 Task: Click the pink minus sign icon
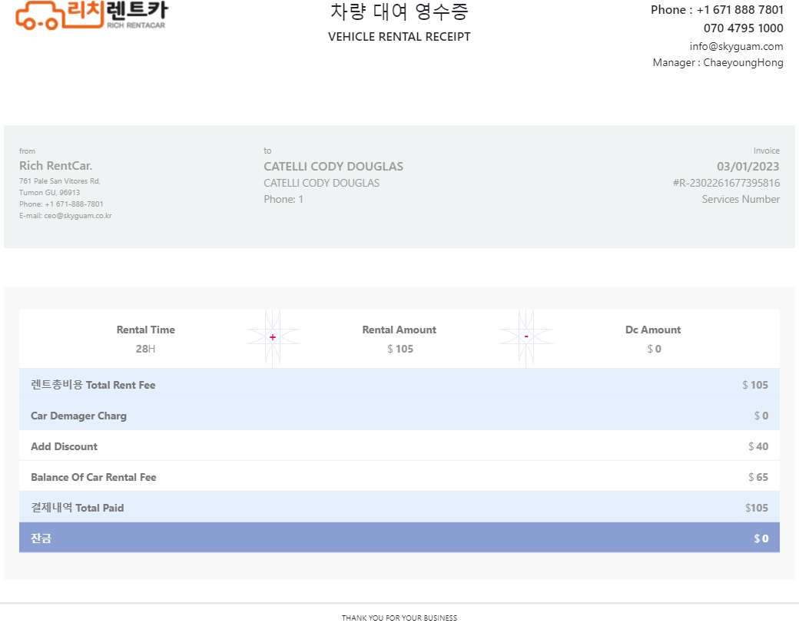[x=525, y=336]
